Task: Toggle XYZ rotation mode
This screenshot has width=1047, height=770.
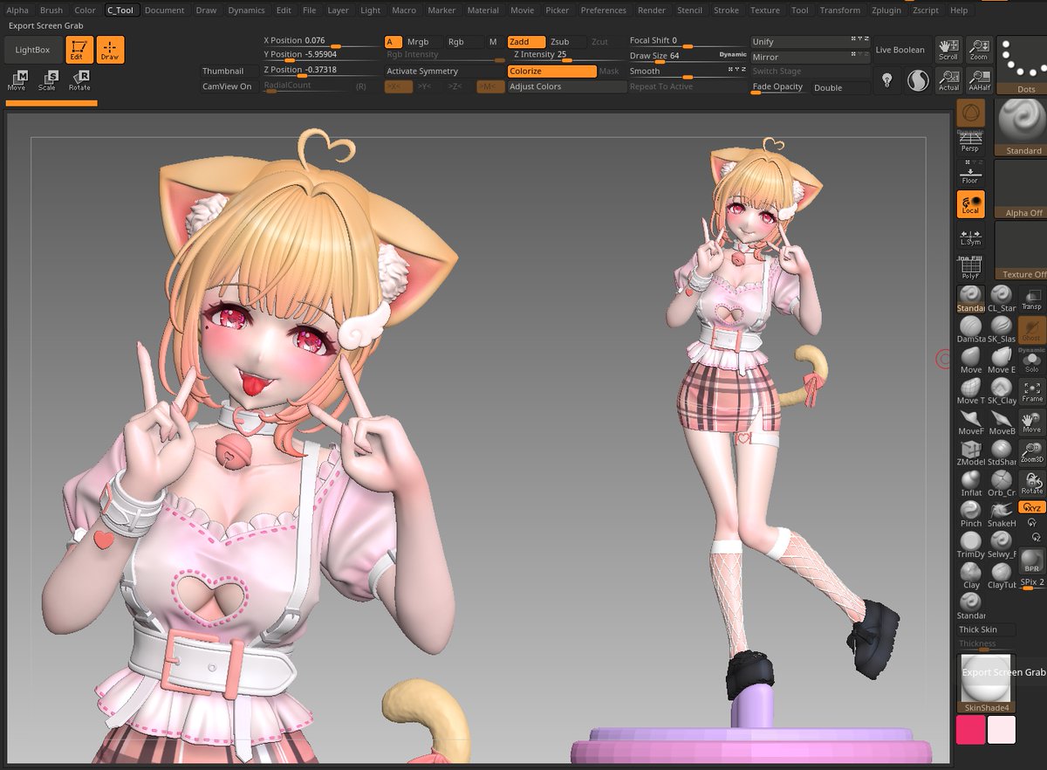Action: (x=1031, y=507)
